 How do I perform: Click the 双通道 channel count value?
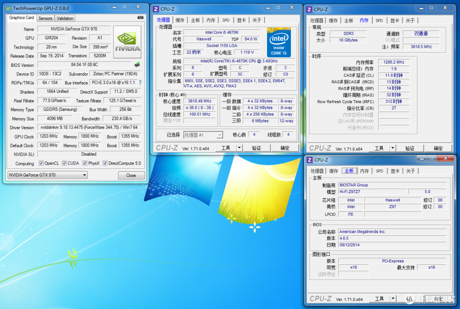click(x=421, y=34)
